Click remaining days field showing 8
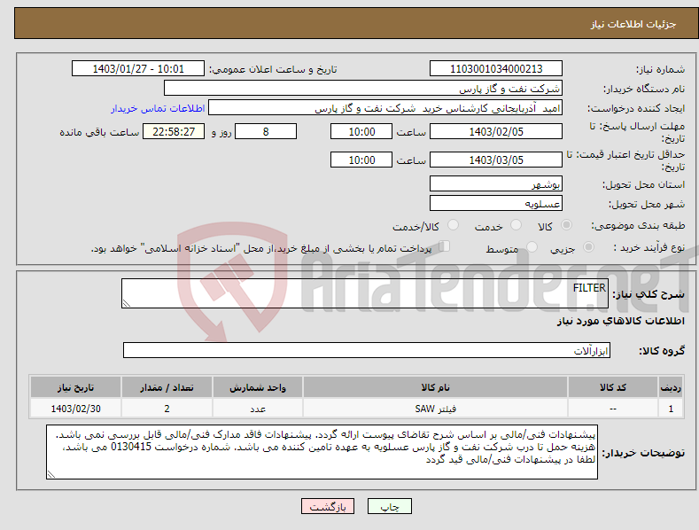The image size is (699, 530). [266, 131]
